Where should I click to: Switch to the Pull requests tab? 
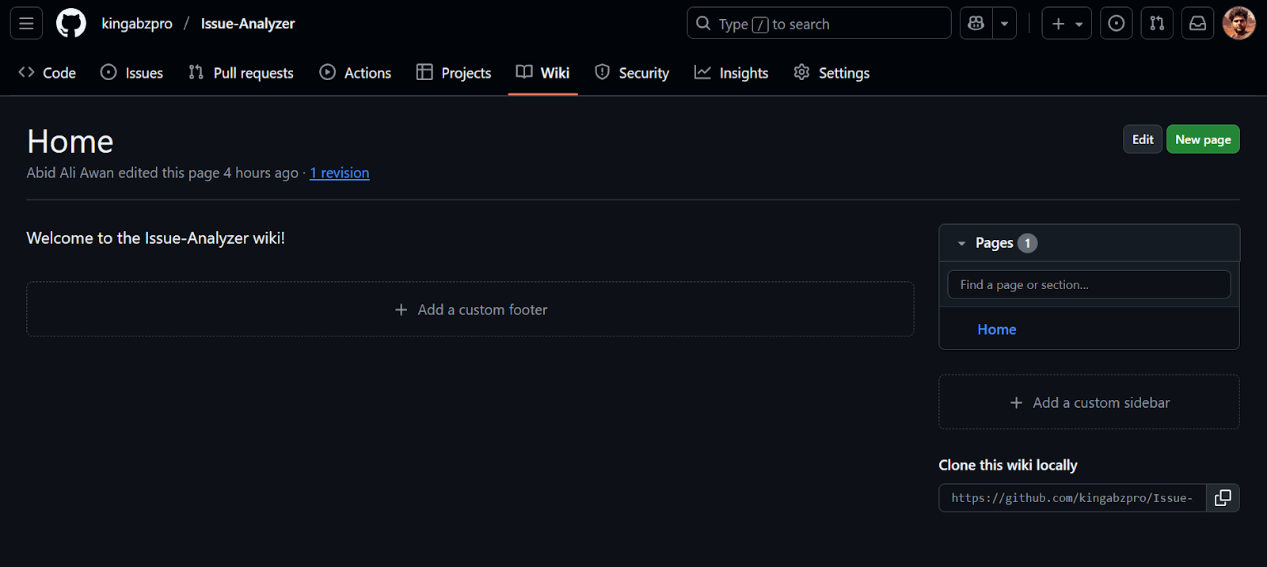coord(242,73)
